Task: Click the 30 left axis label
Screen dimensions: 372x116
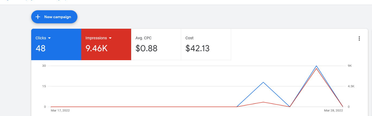Action: [x=44, y=66]
